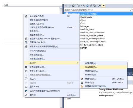Toggle the highlighted Preview Selected Items button
The height and width of the screenshot is (108, 133).
(103, 6)
